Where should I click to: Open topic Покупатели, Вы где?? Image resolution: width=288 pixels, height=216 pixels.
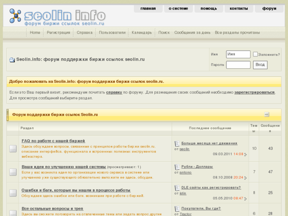click(201, 208)
